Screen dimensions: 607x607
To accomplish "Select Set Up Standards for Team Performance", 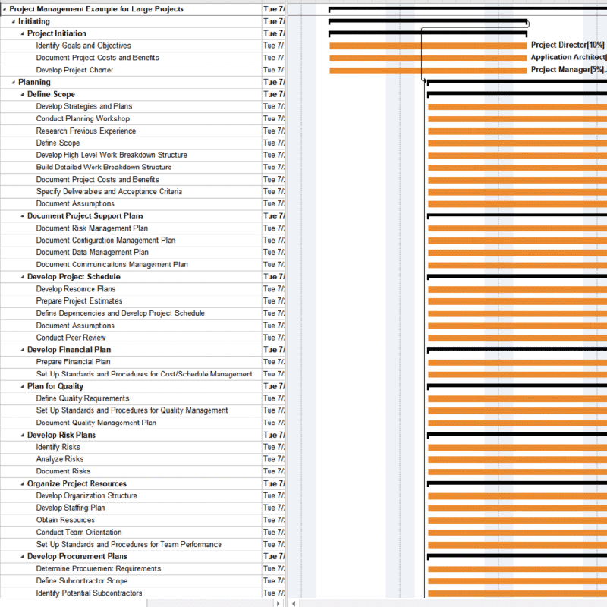I will tap(128, 544).
